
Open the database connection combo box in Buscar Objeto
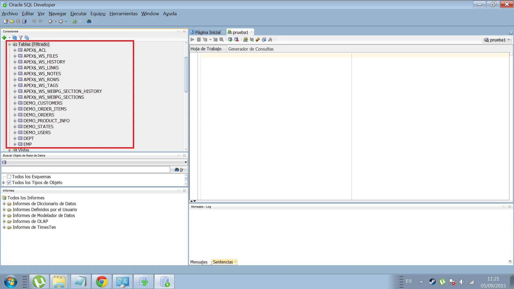pyautogui.click(x=95, y=162)
